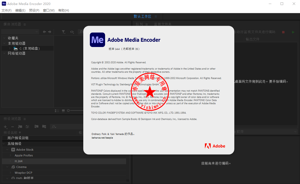The width and height of the screenshot is (300, 184).
Task: Expand the Wraptor DCP preset group
Action: [10, 172]
